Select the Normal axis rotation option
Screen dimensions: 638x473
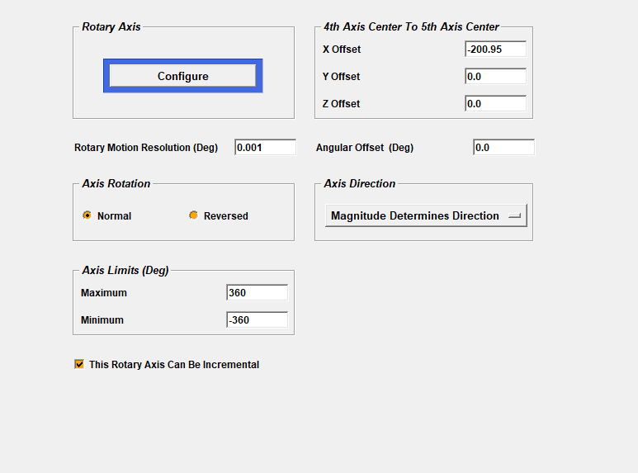87,215
